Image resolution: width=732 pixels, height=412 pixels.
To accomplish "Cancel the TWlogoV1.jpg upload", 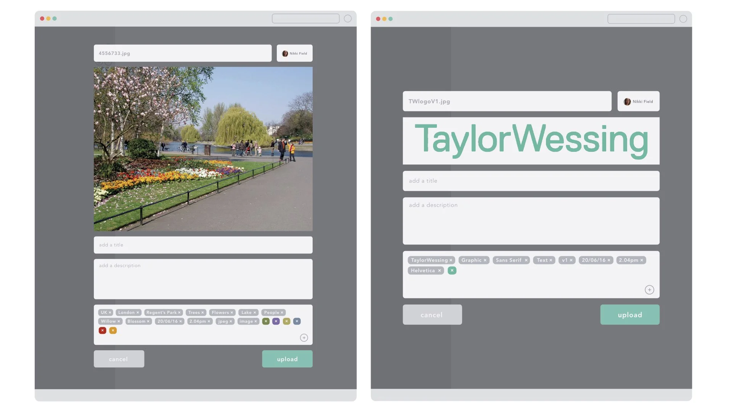I will pyautogui.click(x=432, y=315).
